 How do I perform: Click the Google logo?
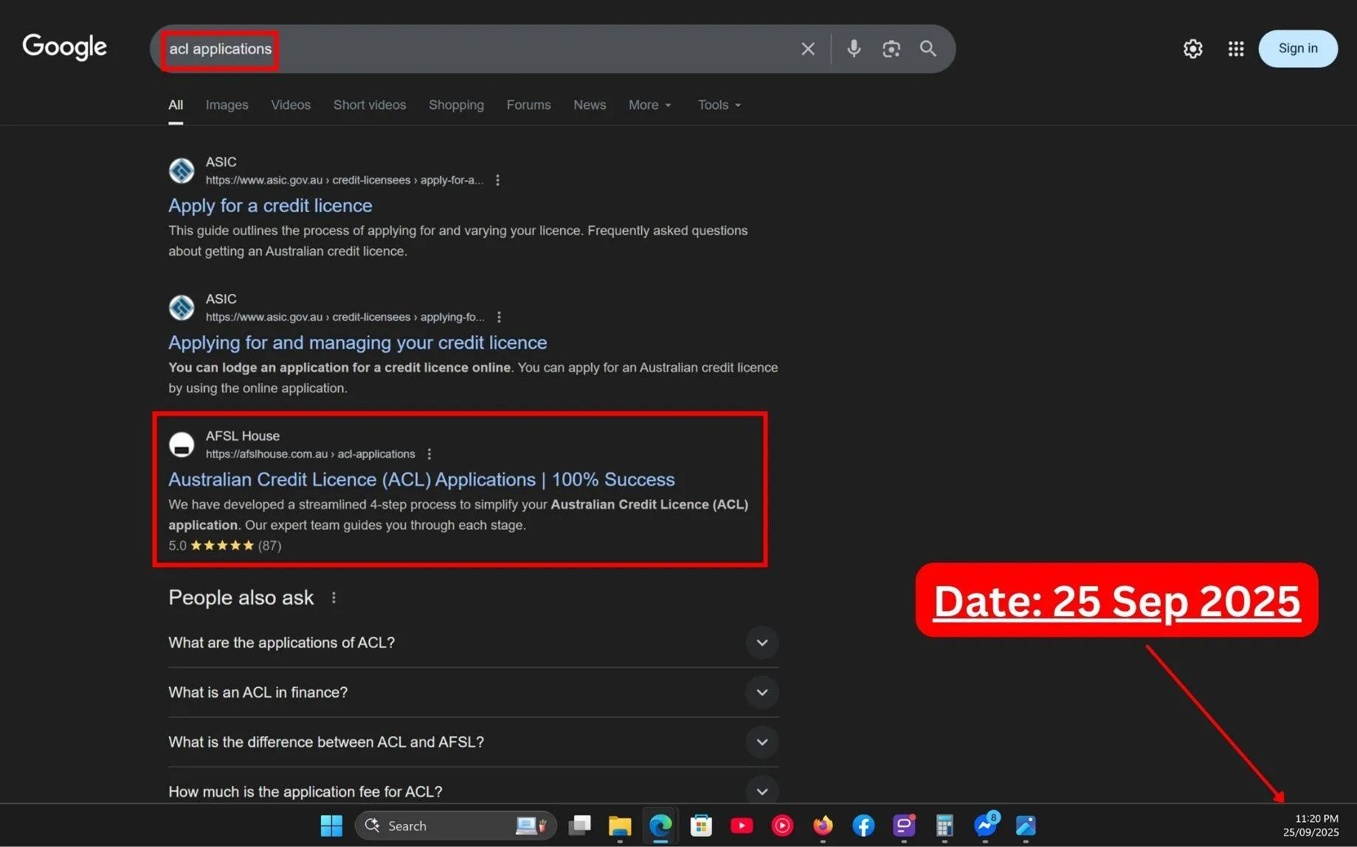64,47
